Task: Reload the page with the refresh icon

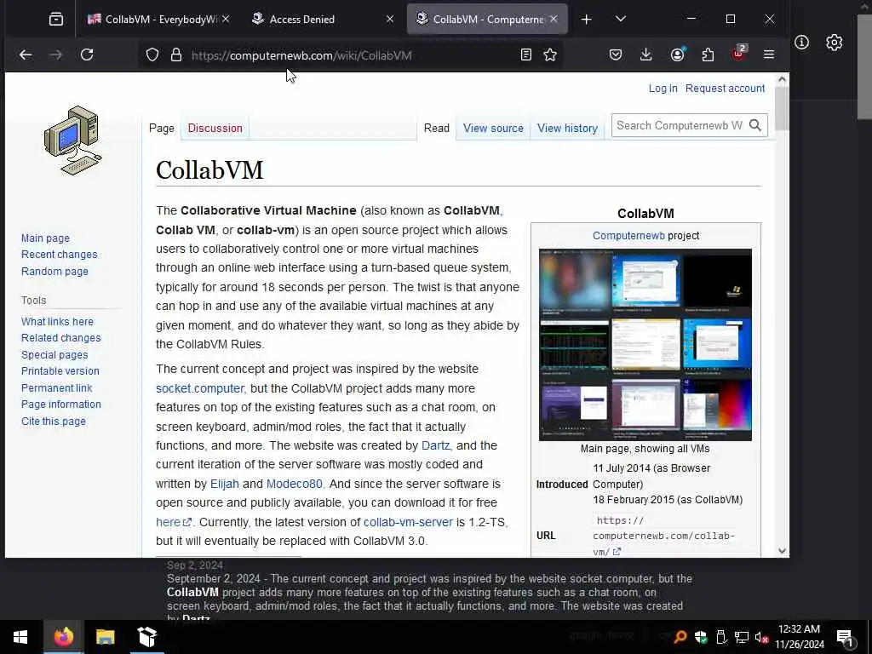Action: [x=87, y=54]
